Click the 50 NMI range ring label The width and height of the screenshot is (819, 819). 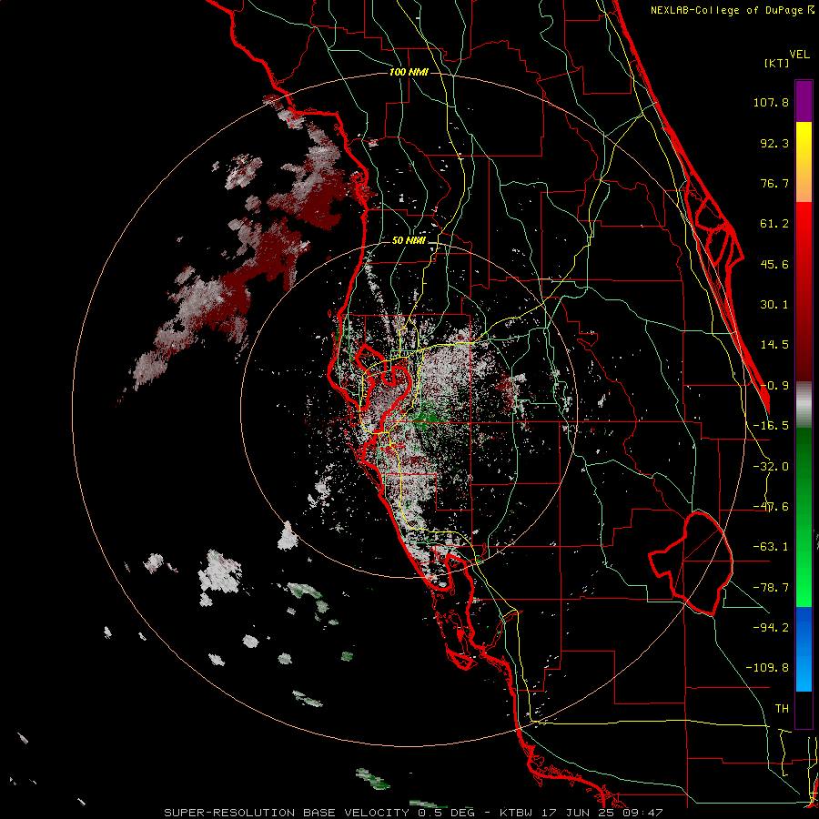tap(409, 241)
